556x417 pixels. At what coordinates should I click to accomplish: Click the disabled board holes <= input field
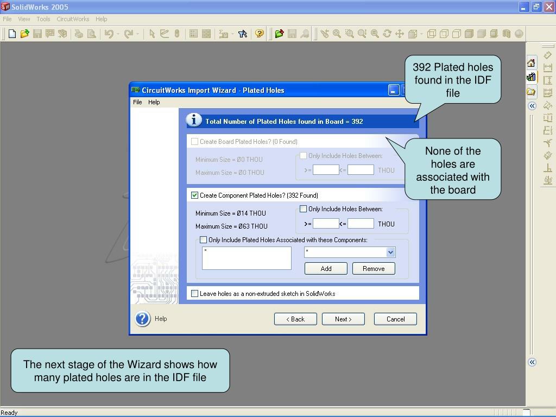[x=361, y=170]
